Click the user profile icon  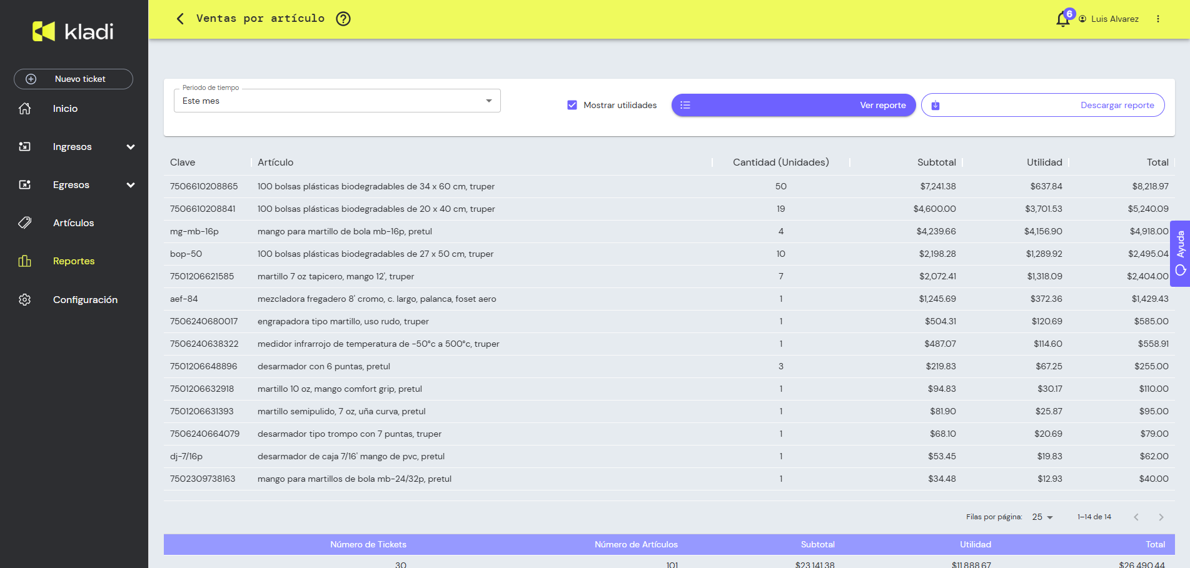pos(1082,19)
